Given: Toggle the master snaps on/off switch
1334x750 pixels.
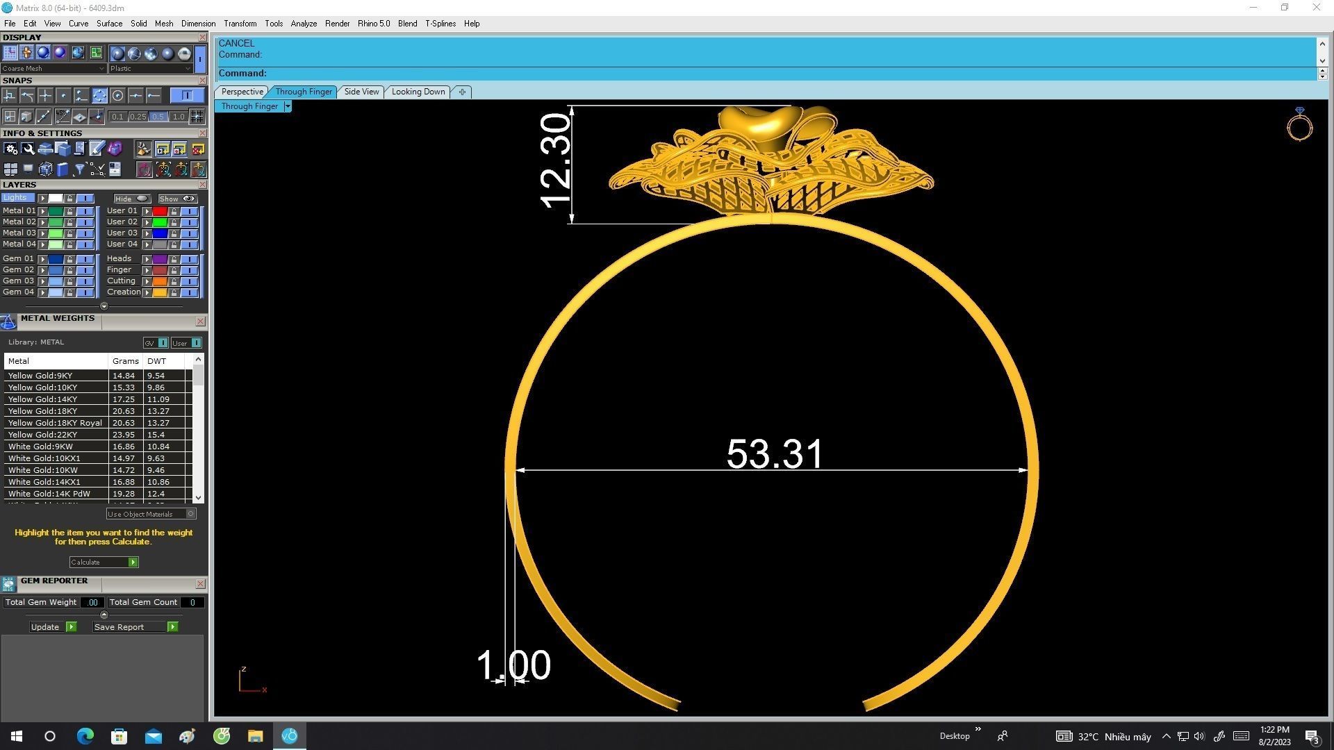Looking at the screenshot, I should pos(187,96).
